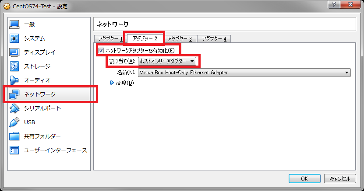Open the 割り当て attachment type dropdown

(167, 61)
